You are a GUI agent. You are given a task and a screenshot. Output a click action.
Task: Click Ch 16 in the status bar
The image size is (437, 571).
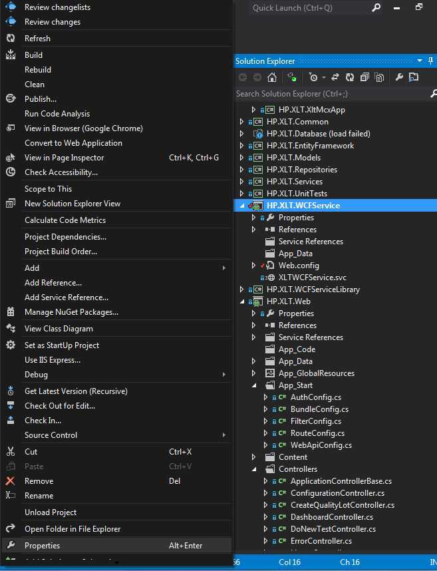(350, 562)
